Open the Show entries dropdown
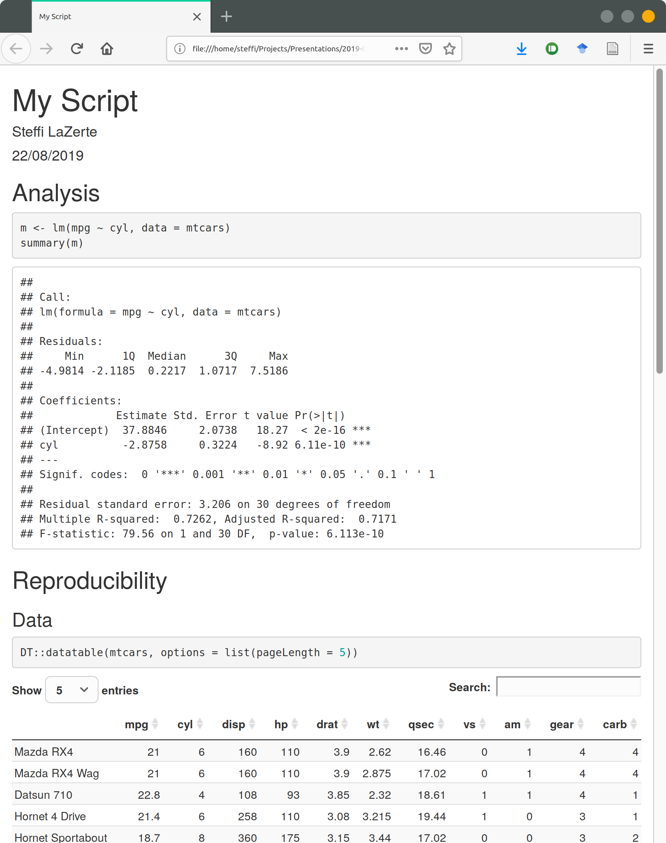The height and width of the screenshot is (843, 666). (x=72, y=690)
